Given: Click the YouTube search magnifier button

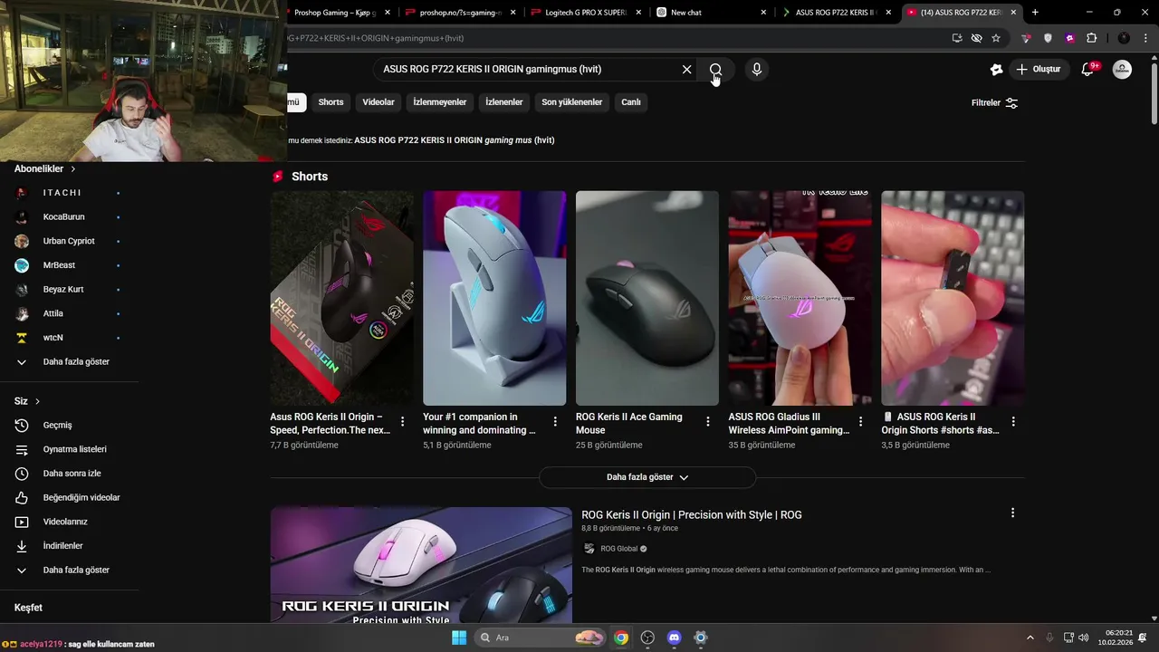Looking at the screenshot, I should (x=715, y=70).
